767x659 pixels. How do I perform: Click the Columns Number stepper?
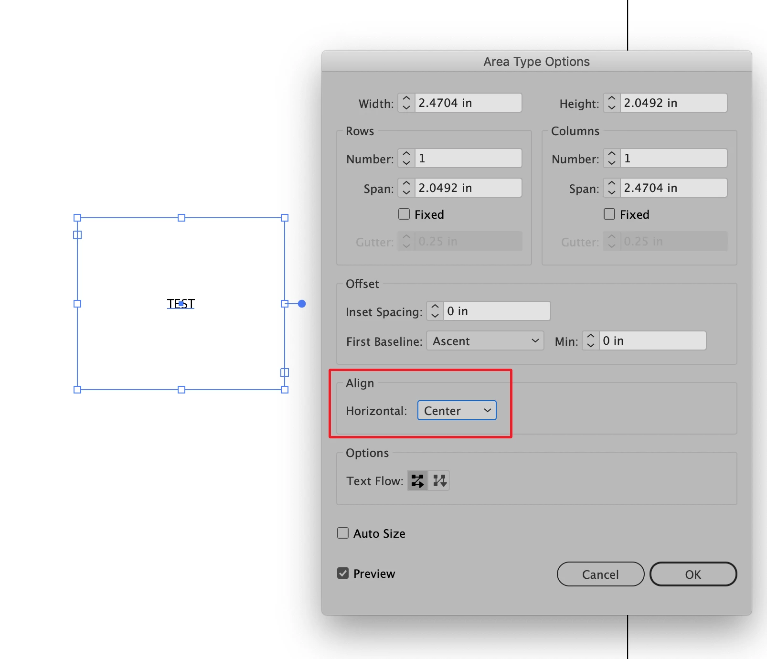612,158
